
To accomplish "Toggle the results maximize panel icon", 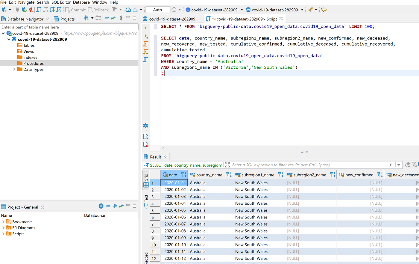I will coord(227,165).
